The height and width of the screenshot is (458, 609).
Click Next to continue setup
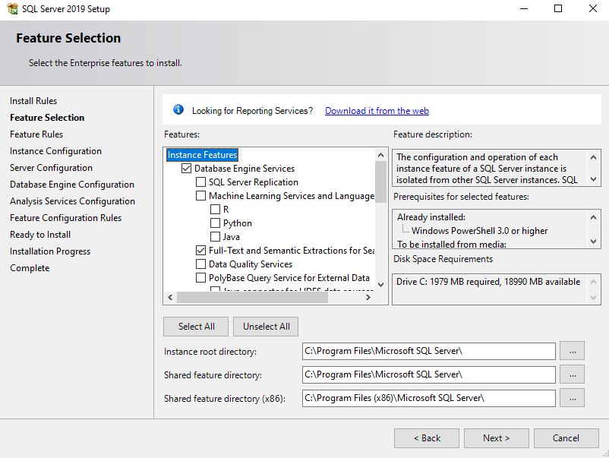[496, 437]
